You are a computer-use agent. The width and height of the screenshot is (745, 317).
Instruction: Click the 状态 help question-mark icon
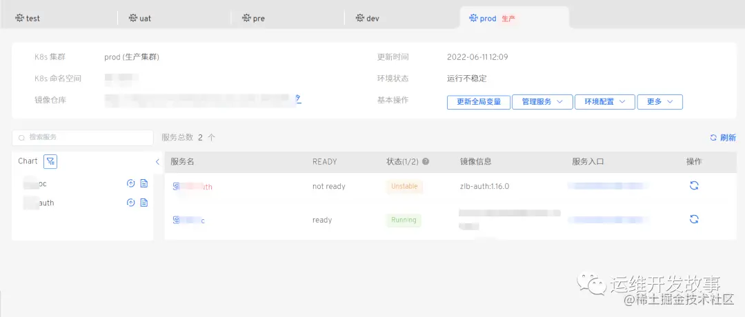(x=426, y=161)
